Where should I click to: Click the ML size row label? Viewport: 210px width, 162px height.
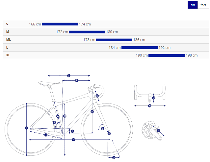point(9,40)
